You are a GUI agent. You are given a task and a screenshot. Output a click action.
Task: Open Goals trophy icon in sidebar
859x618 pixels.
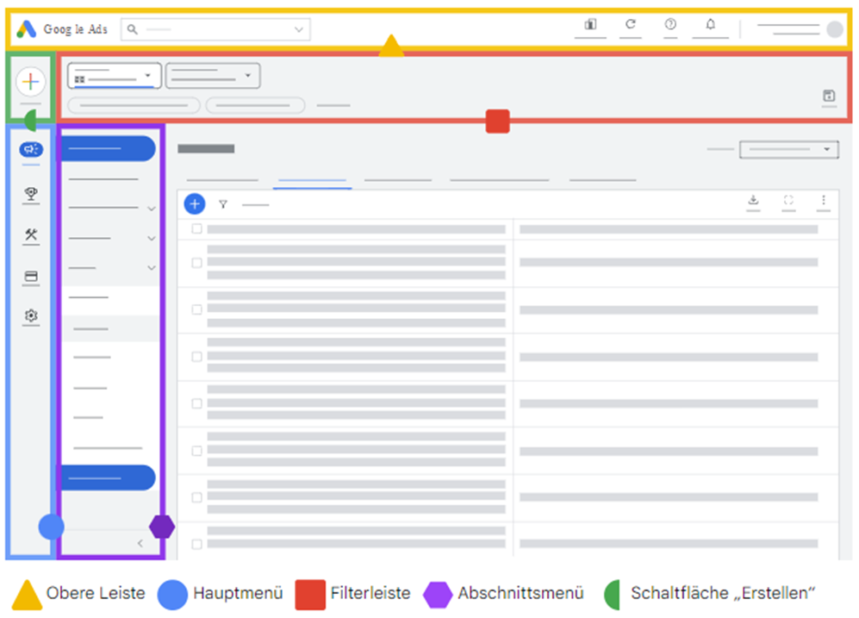[x=31, y=194]
